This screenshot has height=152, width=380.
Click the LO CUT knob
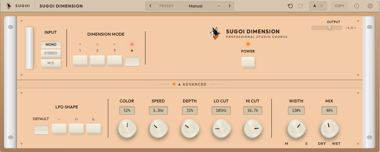click(x=221, y=129)
